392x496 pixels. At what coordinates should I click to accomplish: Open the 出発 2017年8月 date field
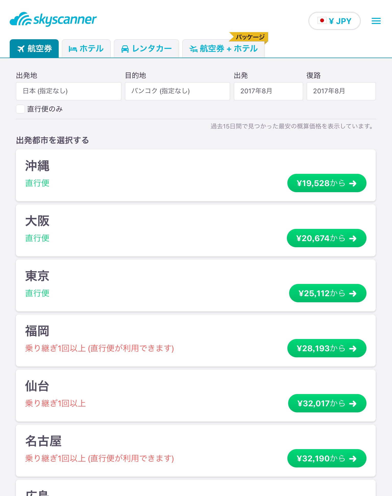[x=268, y=91]
